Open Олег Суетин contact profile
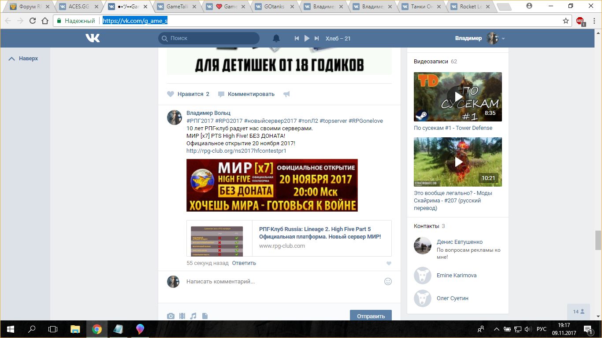 [453, 298]
